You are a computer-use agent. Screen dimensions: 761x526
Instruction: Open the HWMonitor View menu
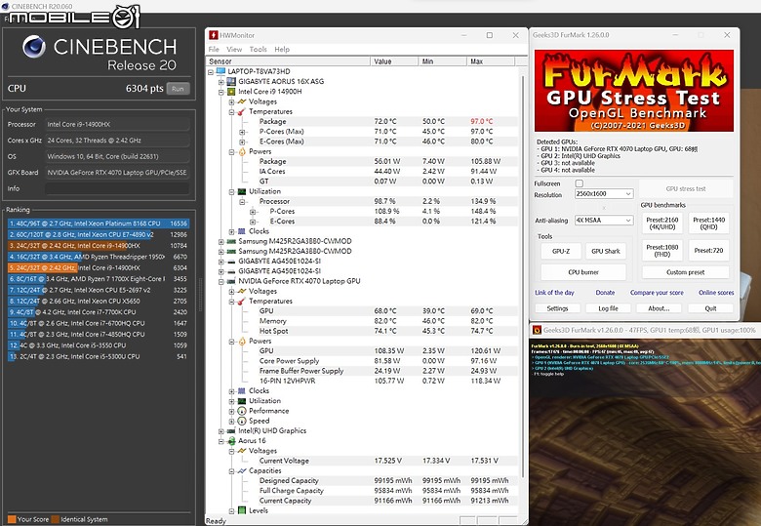(x=234, y=49)
